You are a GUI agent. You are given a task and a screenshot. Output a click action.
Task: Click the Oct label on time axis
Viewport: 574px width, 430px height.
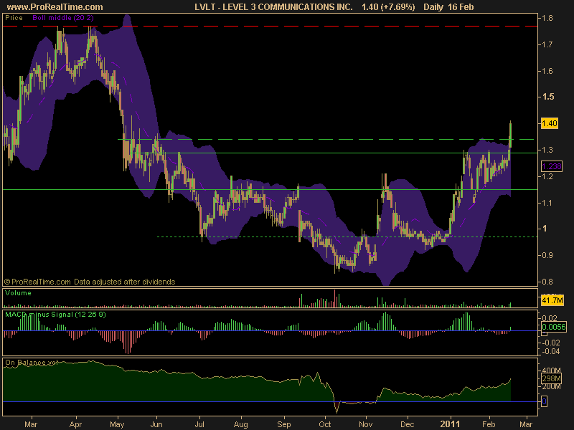325,424
